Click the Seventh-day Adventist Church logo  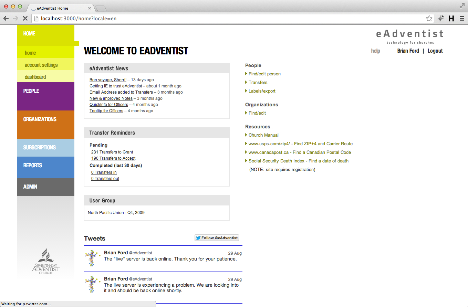[x=46, y=261]
